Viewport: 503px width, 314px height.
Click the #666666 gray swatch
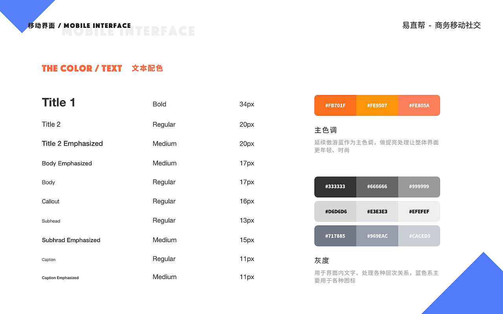377,187
